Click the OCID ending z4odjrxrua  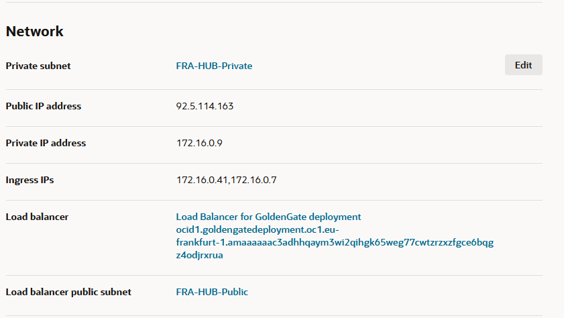[199, 255]
